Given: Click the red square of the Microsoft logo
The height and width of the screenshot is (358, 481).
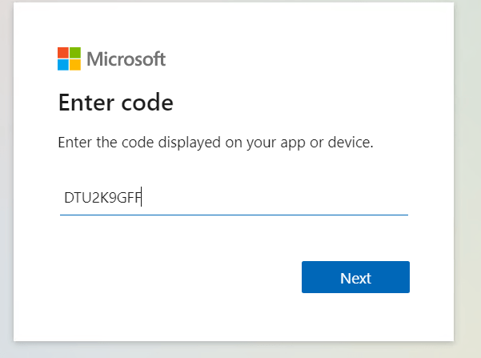Looking at the screenshot, I should tap(63, 53).
